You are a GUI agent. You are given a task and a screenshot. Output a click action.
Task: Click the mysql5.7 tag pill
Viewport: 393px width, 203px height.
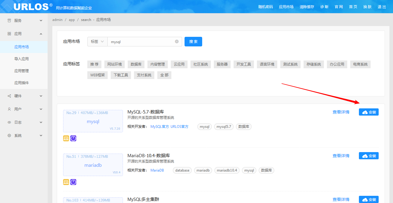pos(224,127)
